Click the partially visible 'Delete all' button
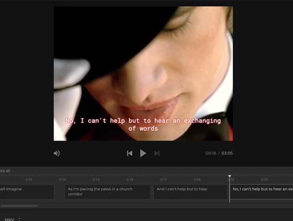Image resolution: width=293 pixels, height=221 pixels. (x=5, y=171)
